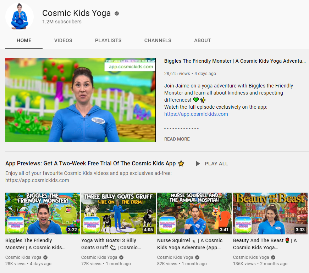The height and width of the screenshot is (273, 309).
Task: Open Three Billy Goats Gruff 4:05 thumbnail
Action: (x=118, y=214)
